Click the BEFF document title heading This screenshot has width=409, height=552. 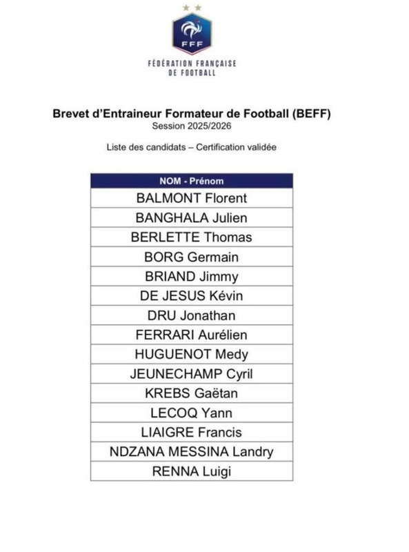coord(192,114)
